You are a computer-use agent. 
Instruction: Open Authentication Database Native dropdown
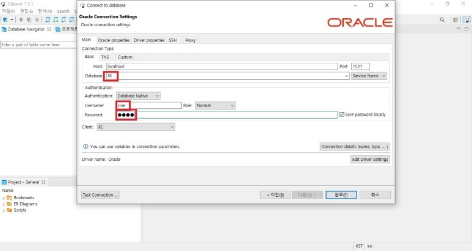138,96
